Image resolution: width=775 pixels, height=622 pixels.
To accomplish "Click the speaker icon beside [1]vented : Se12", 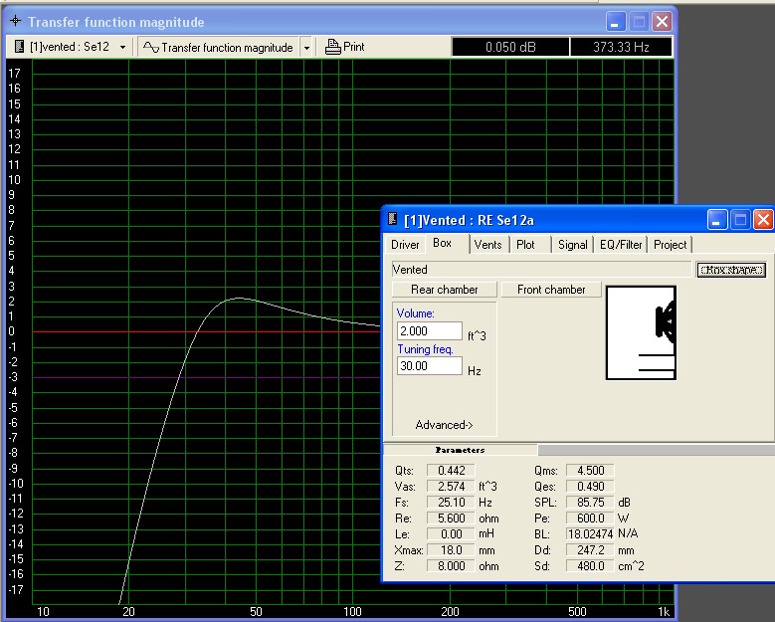I will coord(19,47).
